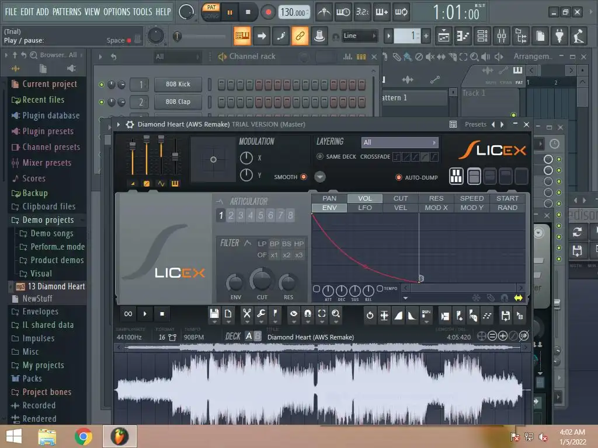Image resolution: width=598 pixels, height=448 pixels.
Task: Toggle the SMOOTH modulation option
Action: [x=304, y=177]
